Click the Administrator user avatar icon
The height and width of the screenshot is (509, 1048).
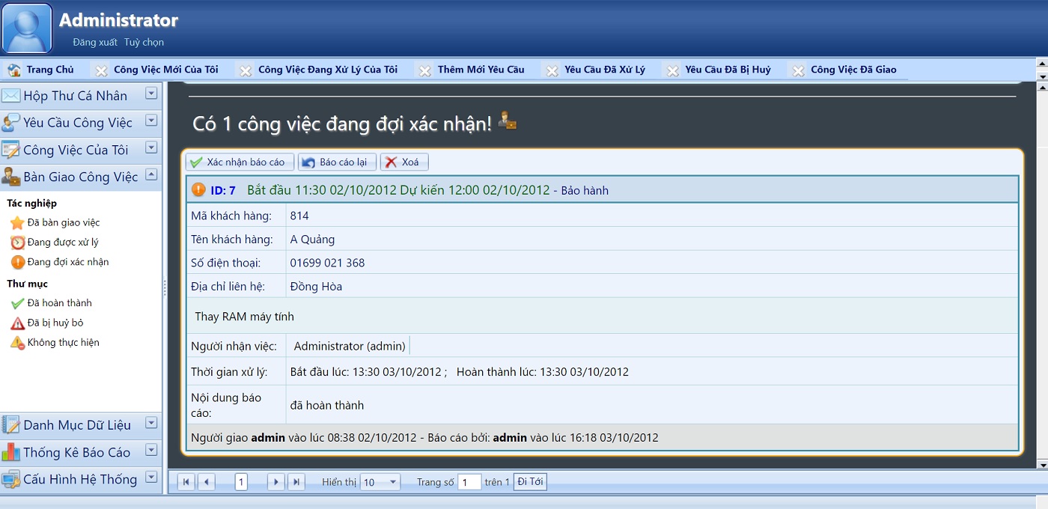point(28,28)
